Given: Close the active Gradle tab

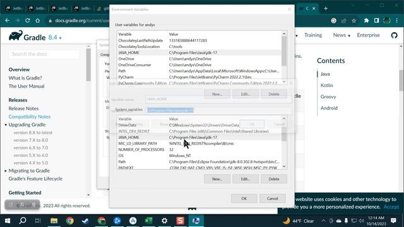Looking at the screenshot, I should 314,8.
